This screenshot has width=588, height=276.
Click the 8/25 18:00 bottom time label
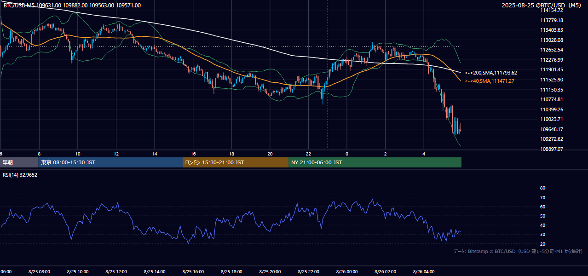[x=231, y=272]
